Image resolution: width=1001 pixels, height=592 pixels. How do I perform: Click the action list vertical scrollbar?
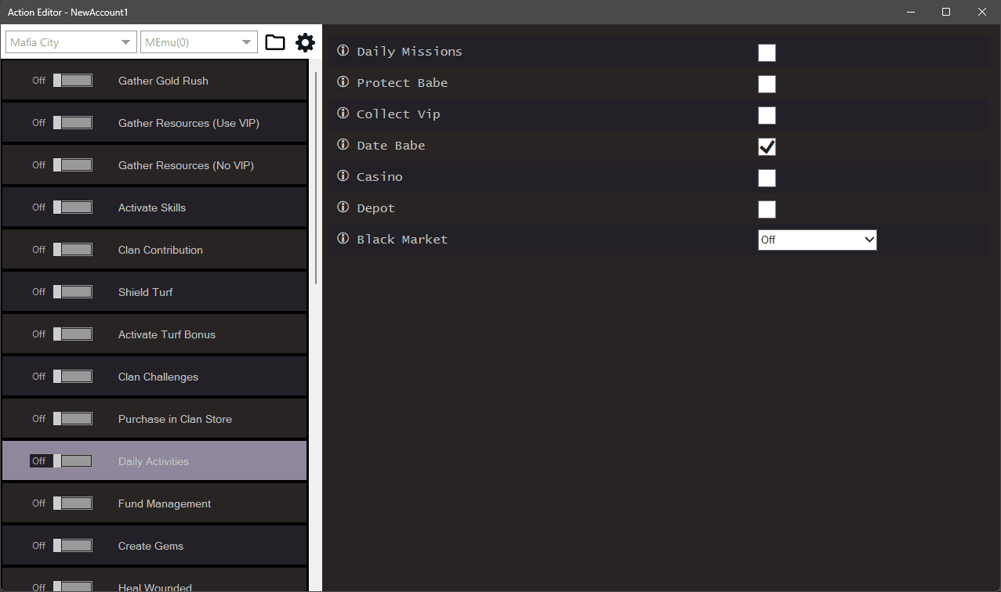(x=316, y=178)
